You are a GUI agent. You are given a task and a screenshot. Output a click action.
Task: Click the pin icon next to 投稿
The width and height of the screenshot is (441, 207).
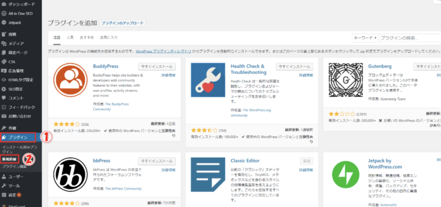pos(4,34)
